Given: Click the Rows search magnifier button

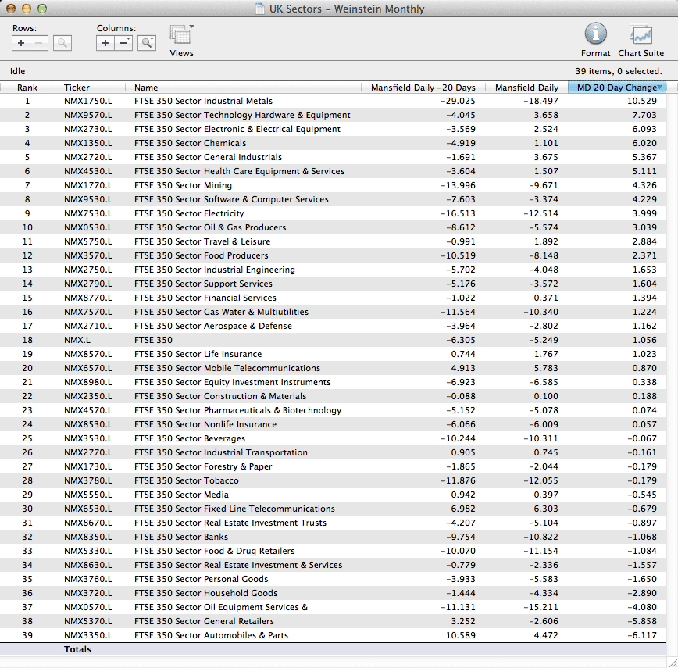Looking at the screenshot, I should click(62, 43).
